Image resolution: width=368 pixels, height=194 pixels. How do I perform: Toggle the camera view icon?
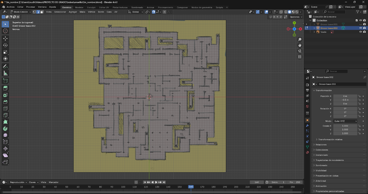pyautogui.click(x=300, y=51)
